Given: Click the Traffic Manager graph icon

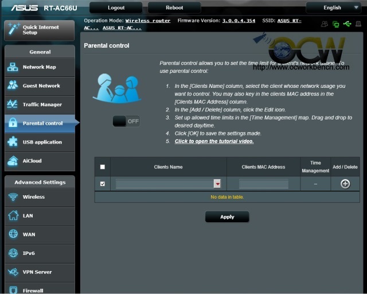Looking at the screenshot, I should click(x=12, y=104).
